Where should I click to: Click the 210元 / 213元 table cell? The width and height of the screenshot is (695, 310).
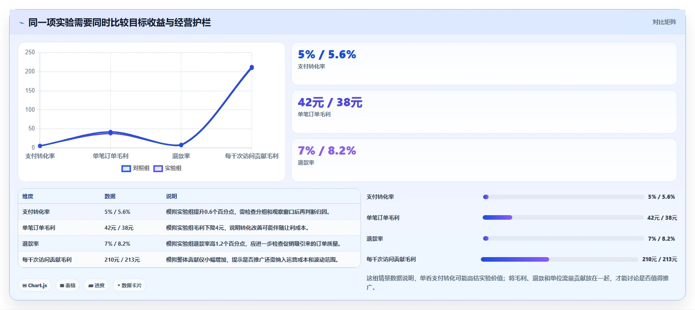coord(122,260)
